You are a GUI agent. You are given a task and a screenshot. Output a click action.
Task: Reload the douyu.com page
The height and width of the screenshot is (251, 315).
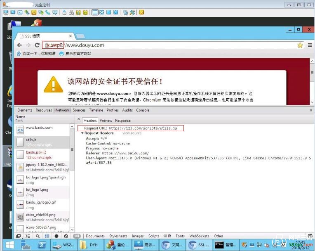tap(37, 45)
